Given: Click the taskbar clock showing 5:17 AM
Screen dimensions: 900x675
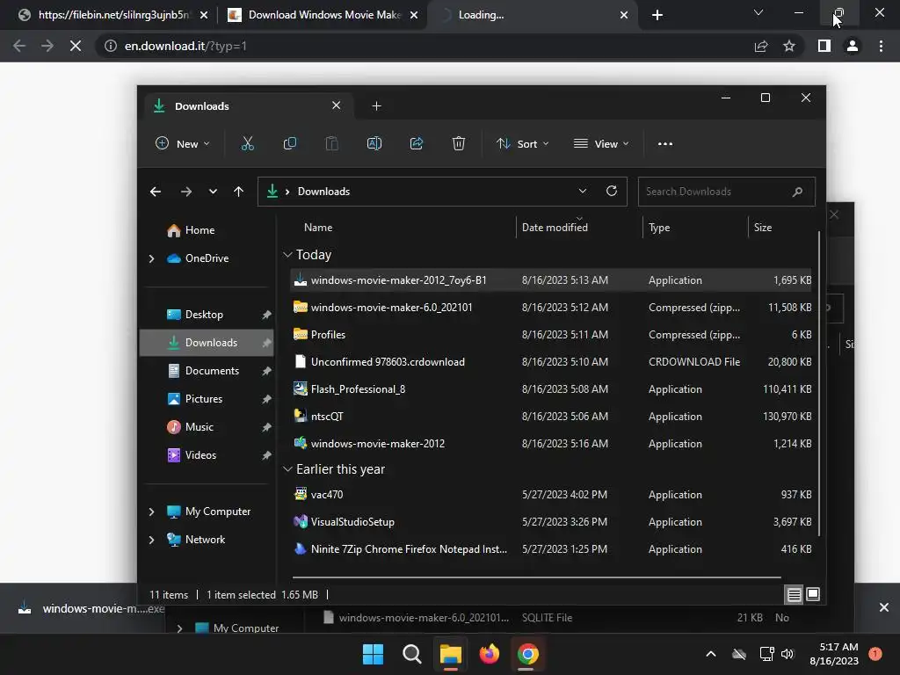Looking at the screenshot, I should pyautogui.click(x=833, y=654).
